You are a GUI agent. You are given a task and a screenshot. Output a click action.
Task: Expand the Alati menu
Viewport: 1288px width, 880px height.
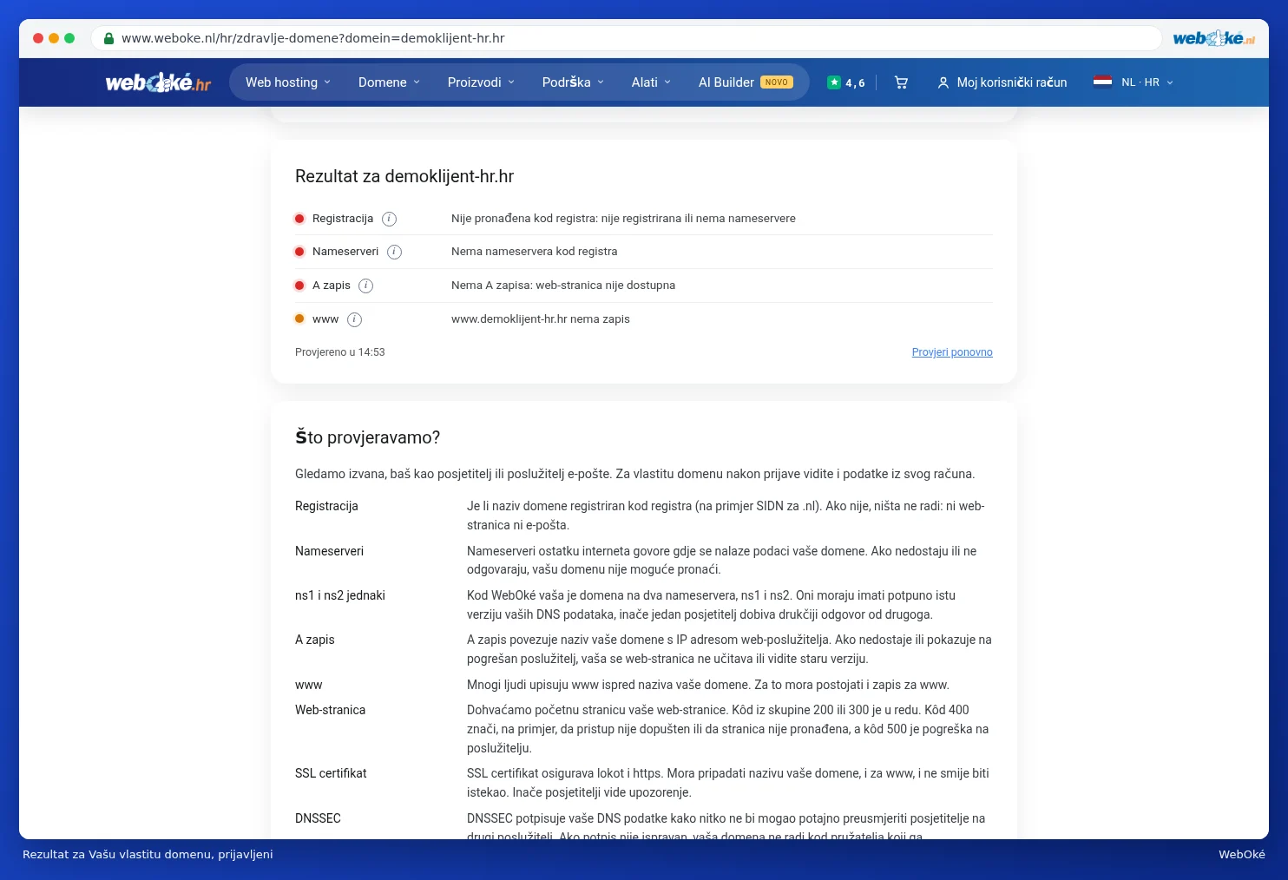pyautogui.click(x=651, y=82)
